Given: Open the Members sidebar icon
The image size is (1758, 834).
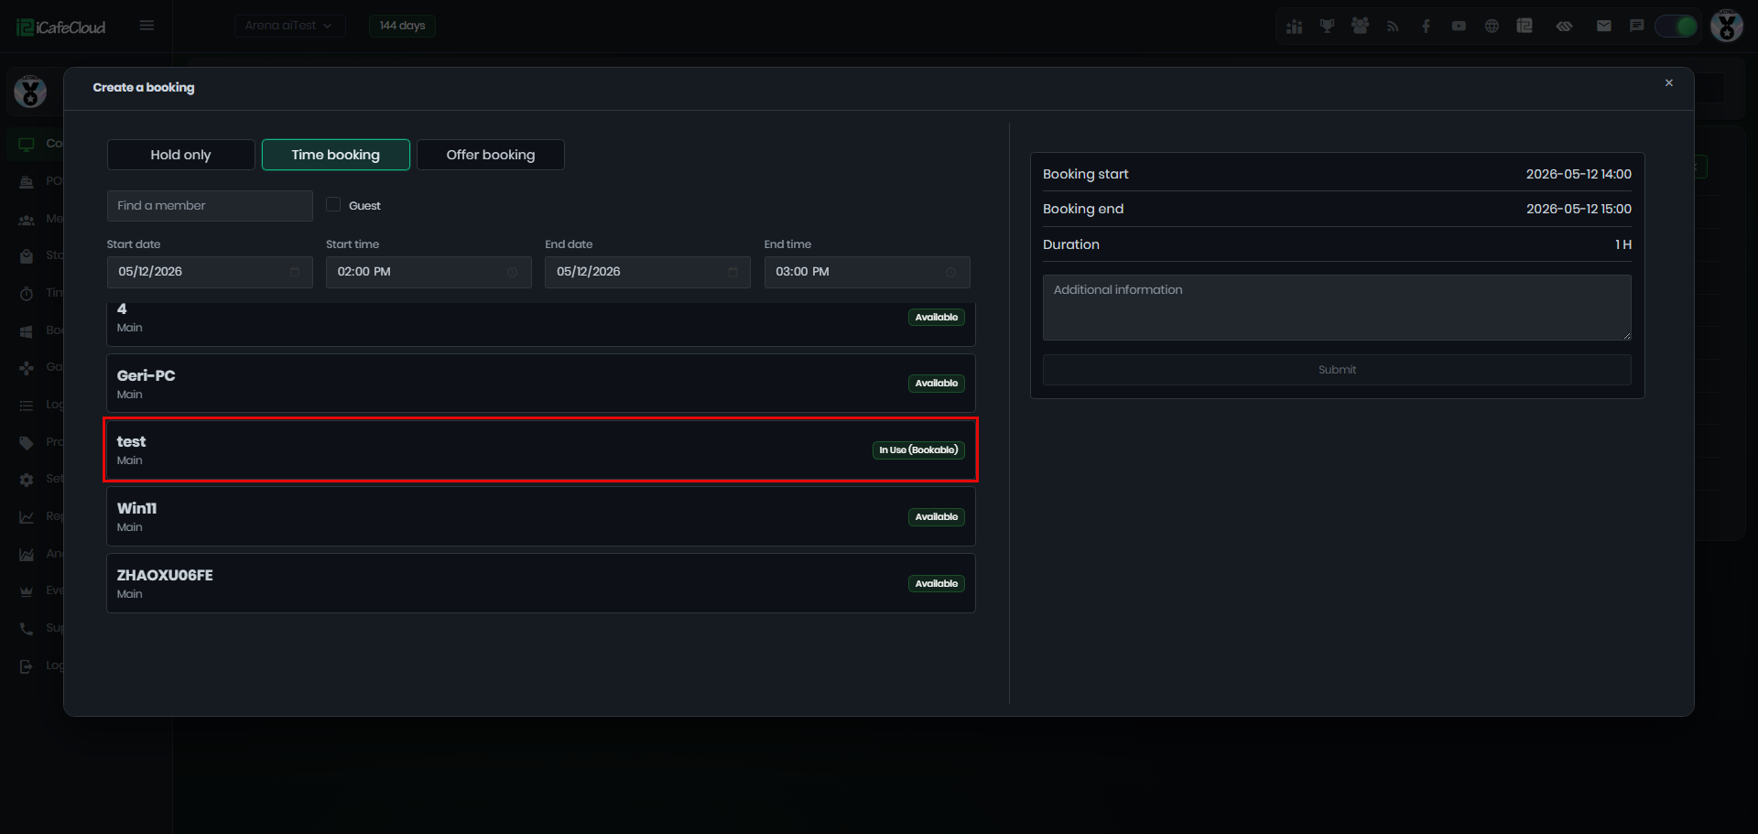Looking at the screenshot, I should click(x=27, y=219).
